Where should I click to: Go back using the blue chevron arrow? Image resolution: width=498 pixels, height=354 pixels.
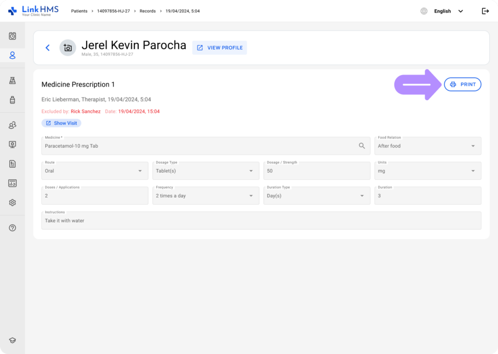(48, 48)
